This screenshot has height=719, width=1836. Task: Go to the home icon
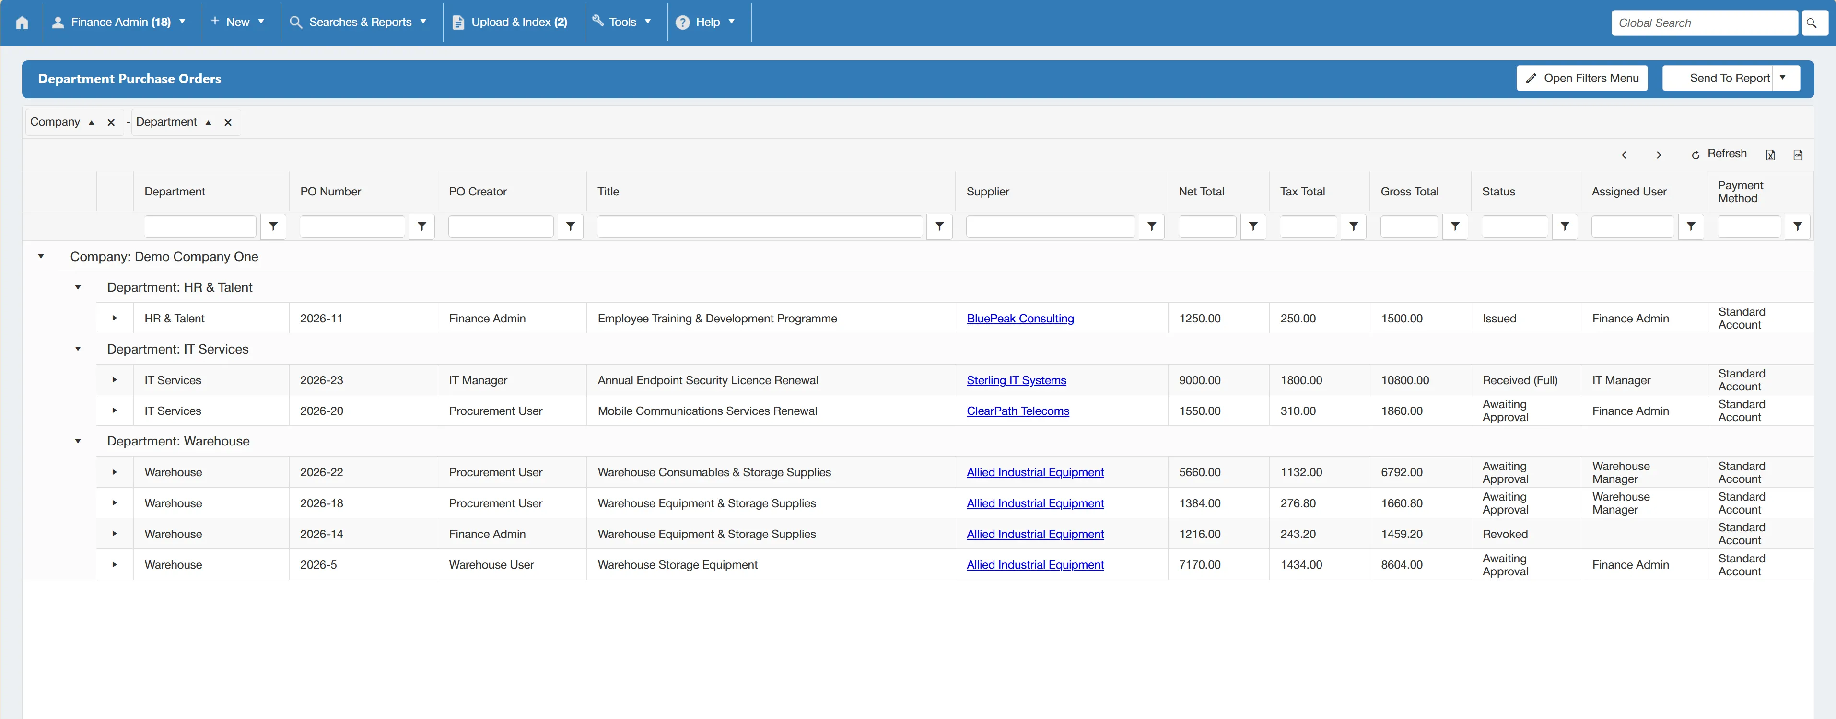[22, 23]
